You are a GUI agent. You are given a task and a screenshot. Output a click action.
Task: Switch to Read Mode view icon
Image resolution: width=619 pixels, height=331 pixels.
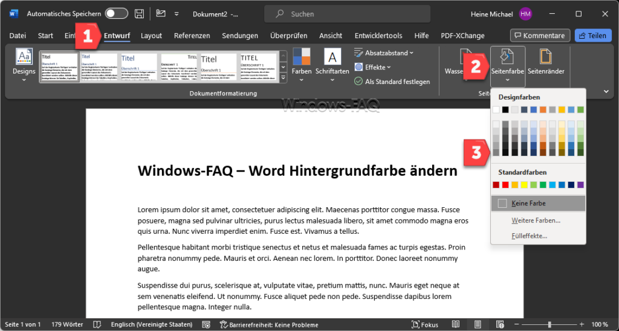[x=456, y=325]
